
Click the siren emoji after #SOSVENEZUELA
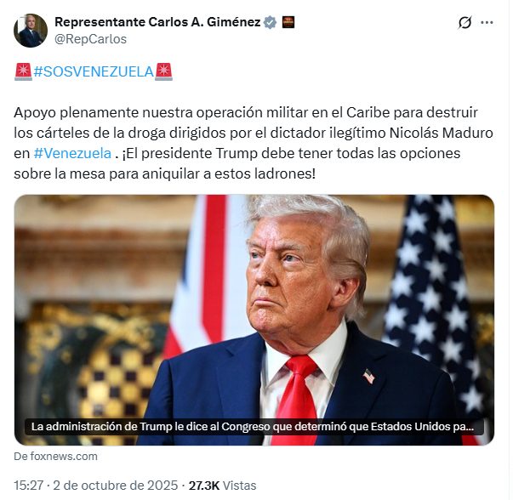[x=163, y=71]
